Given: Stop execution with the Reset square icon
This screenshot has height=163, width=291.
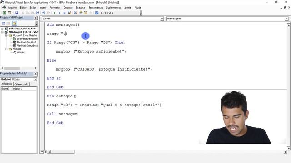Looking at the screenshot, I should tap(65, 13).
